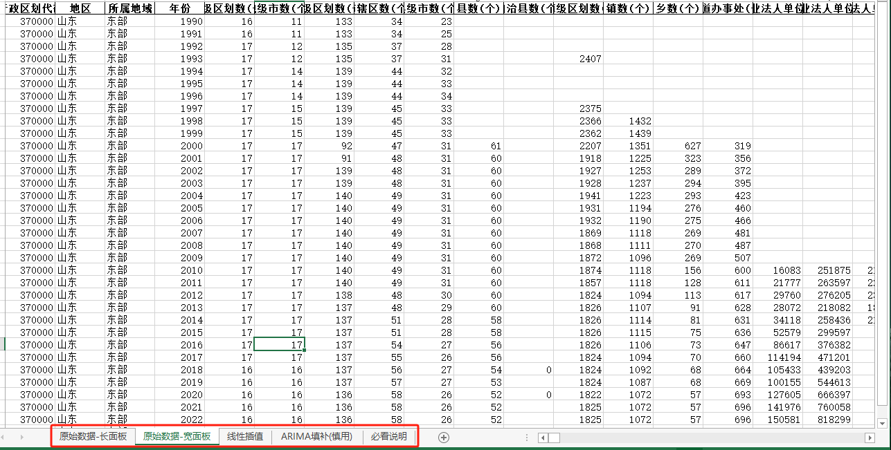Viewport: 891px width, 450px height.
Task: Select the cell with value 1432
Action: tap(628, 121)
